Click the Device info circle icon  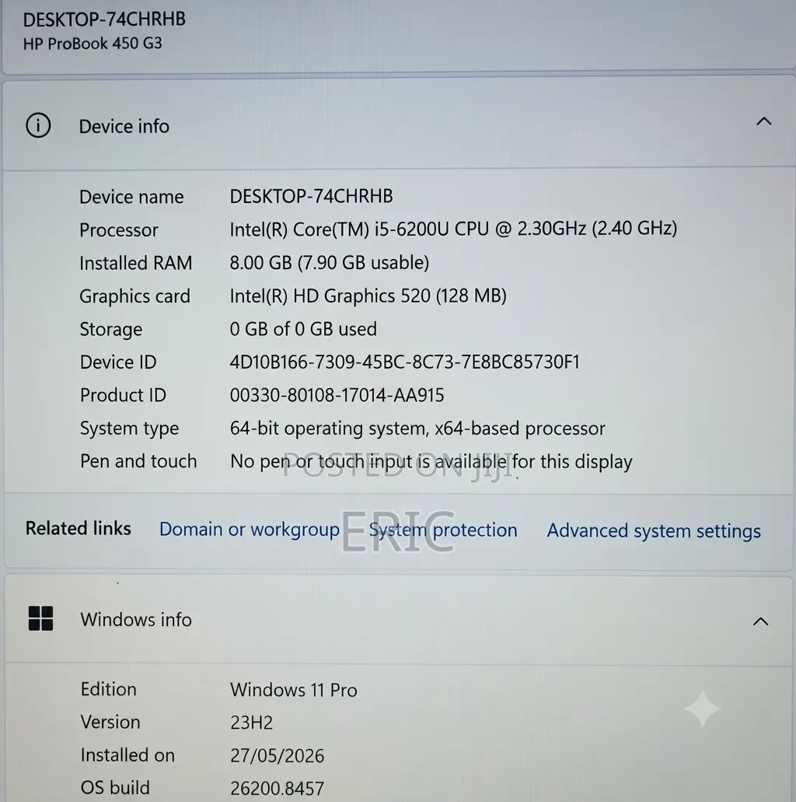point(38,125)
